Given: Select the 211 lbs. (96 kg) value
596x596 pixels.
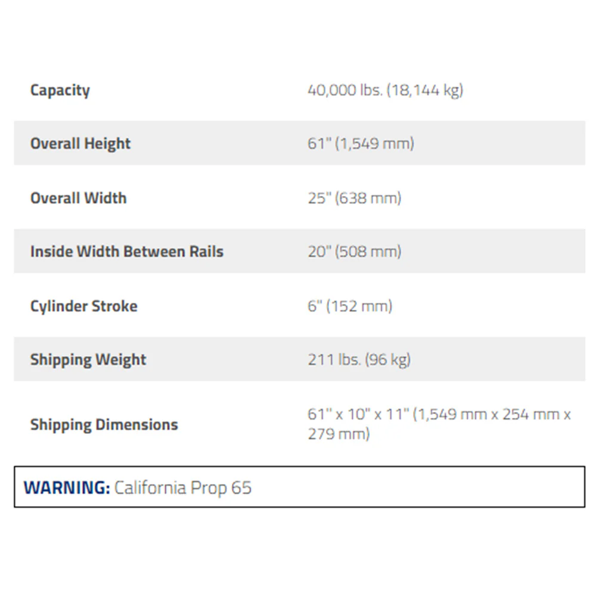Looking at the screenshot, I should pos(359,359).
